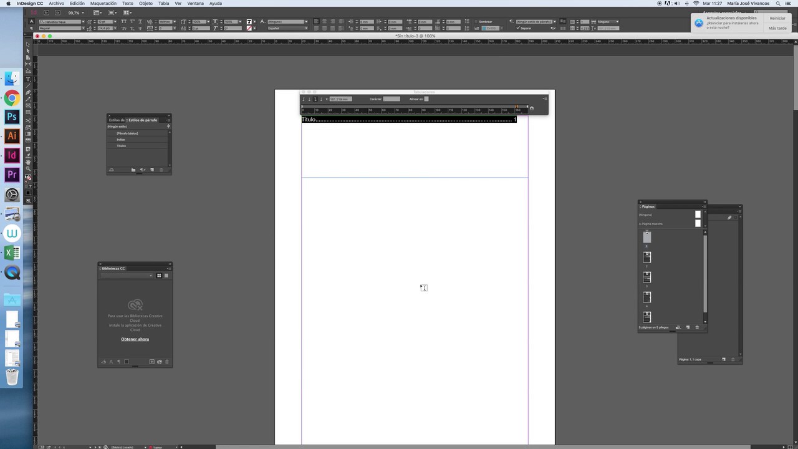Screen dimensions: 798x449
Task: Open the character style dropdown Ninguno
Action: coord(305,22)
